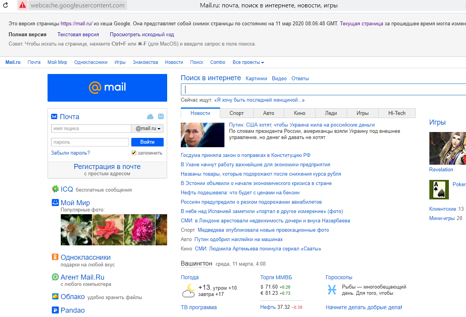
Task: Open the Гороскопы link
Action: [339, 277]
